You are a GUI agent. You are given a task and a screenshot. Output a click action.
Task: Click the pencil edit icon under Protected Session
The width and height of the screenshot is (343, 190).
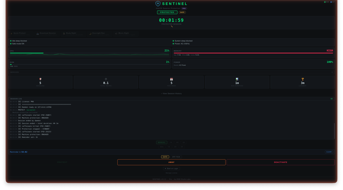pos(172,27)
